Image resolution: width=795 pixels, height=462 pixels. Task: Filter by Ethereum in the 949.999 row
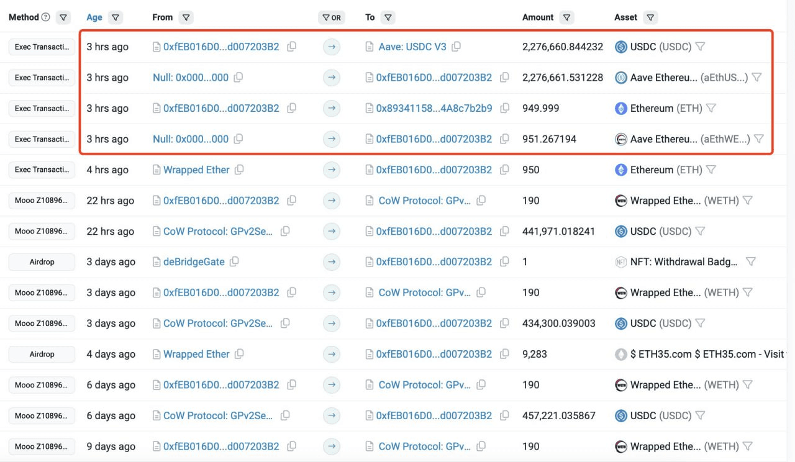pos(711,108)
